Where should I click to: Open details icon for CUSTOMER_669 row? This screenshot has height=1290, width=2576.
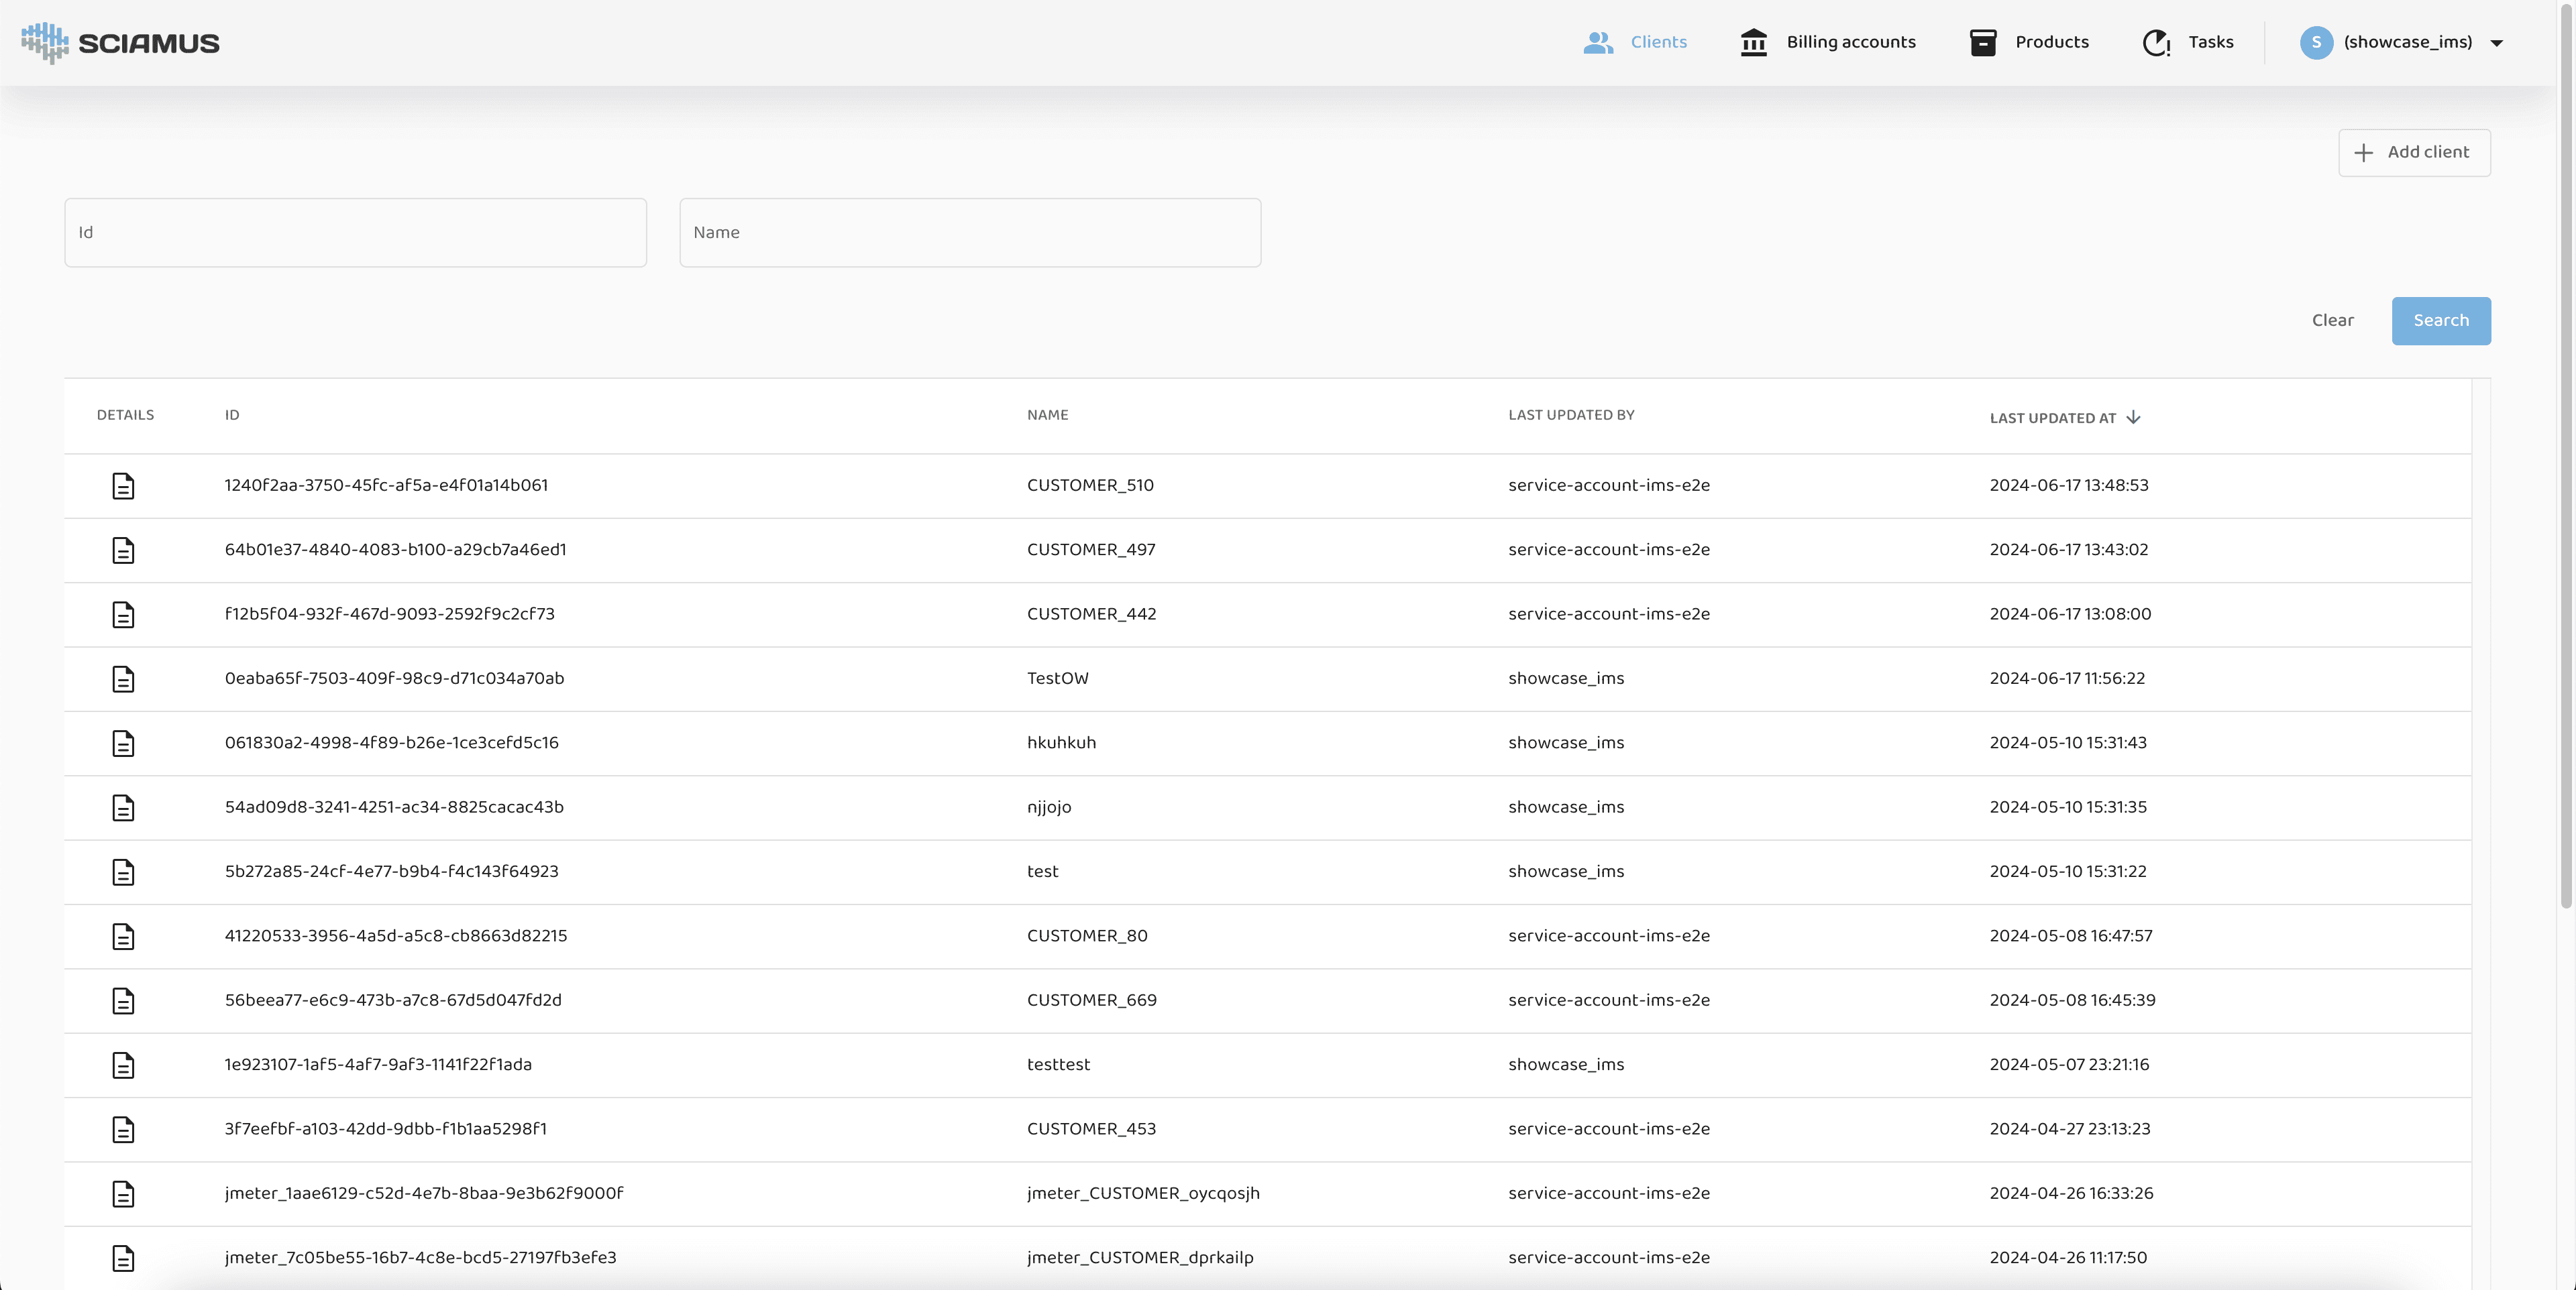tap(123, 1000)
